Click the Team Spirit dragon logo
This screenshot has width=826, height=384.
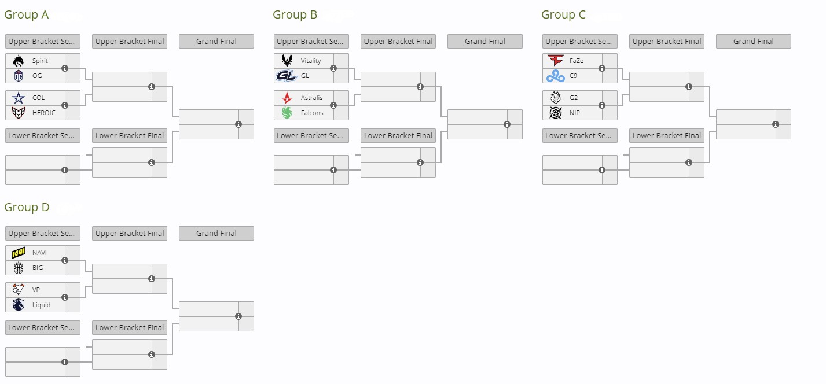(19, 61)
